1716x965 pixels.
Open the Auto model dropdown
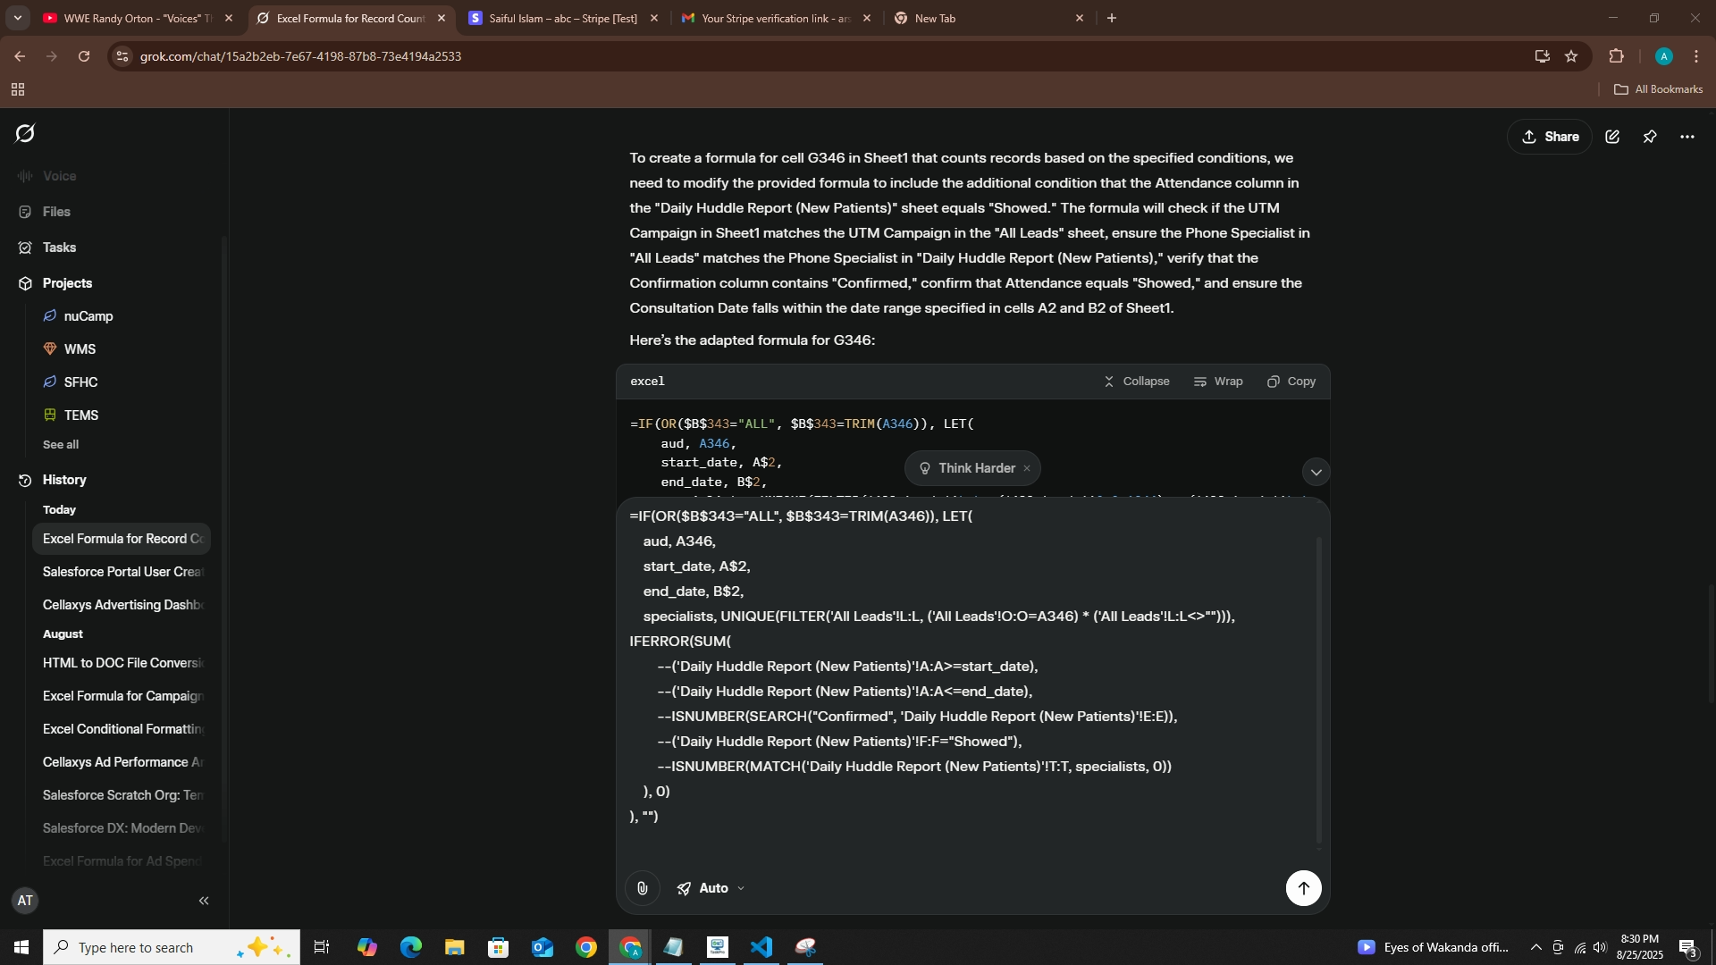[x=711, y=888]
